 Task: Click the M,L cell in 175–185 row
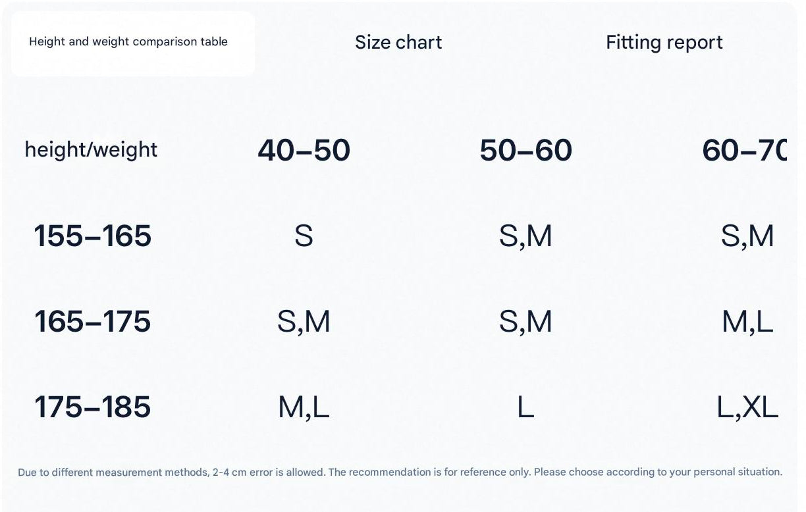304,407
